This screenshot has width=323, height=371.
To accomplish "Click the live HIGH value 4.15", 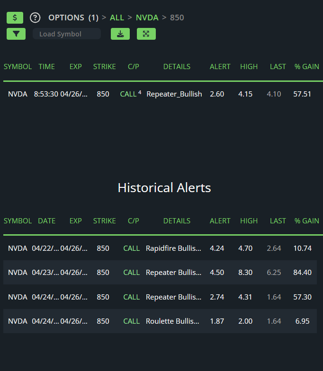I will tap(245, 94).
